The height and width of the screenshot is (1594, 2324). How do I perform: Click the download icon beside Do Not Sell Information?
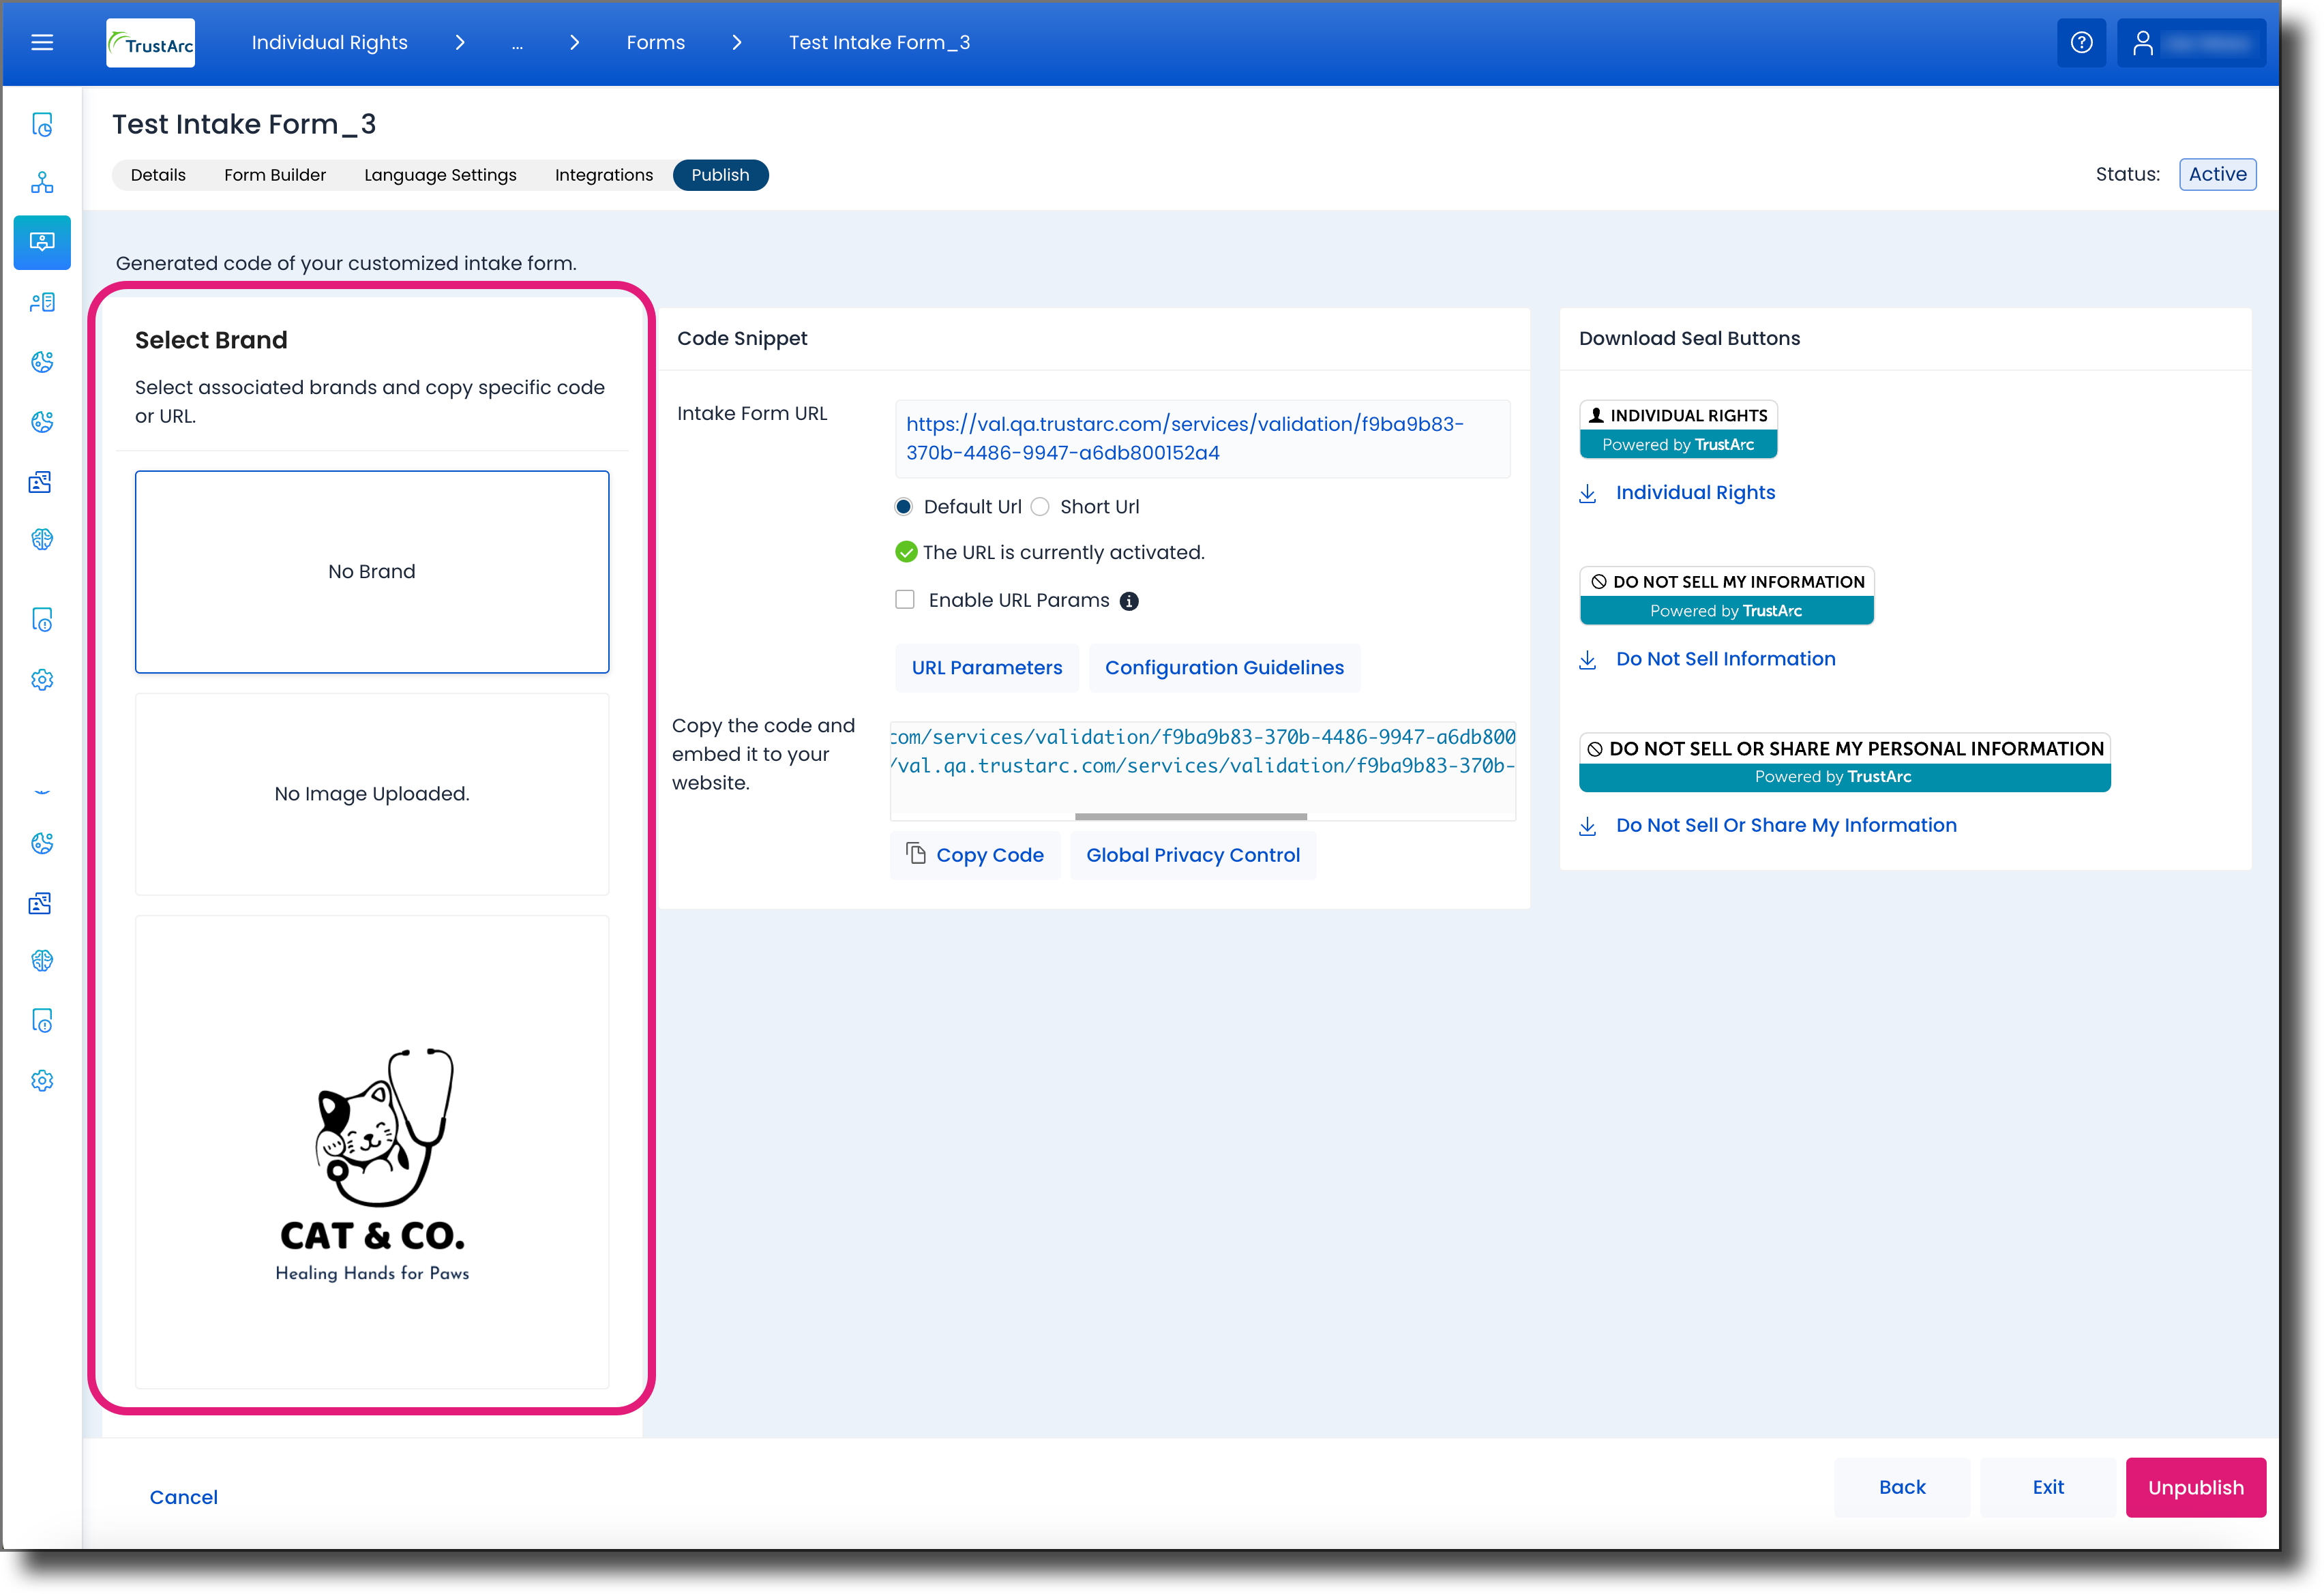pyautogui.click(x=1587, y=660)
